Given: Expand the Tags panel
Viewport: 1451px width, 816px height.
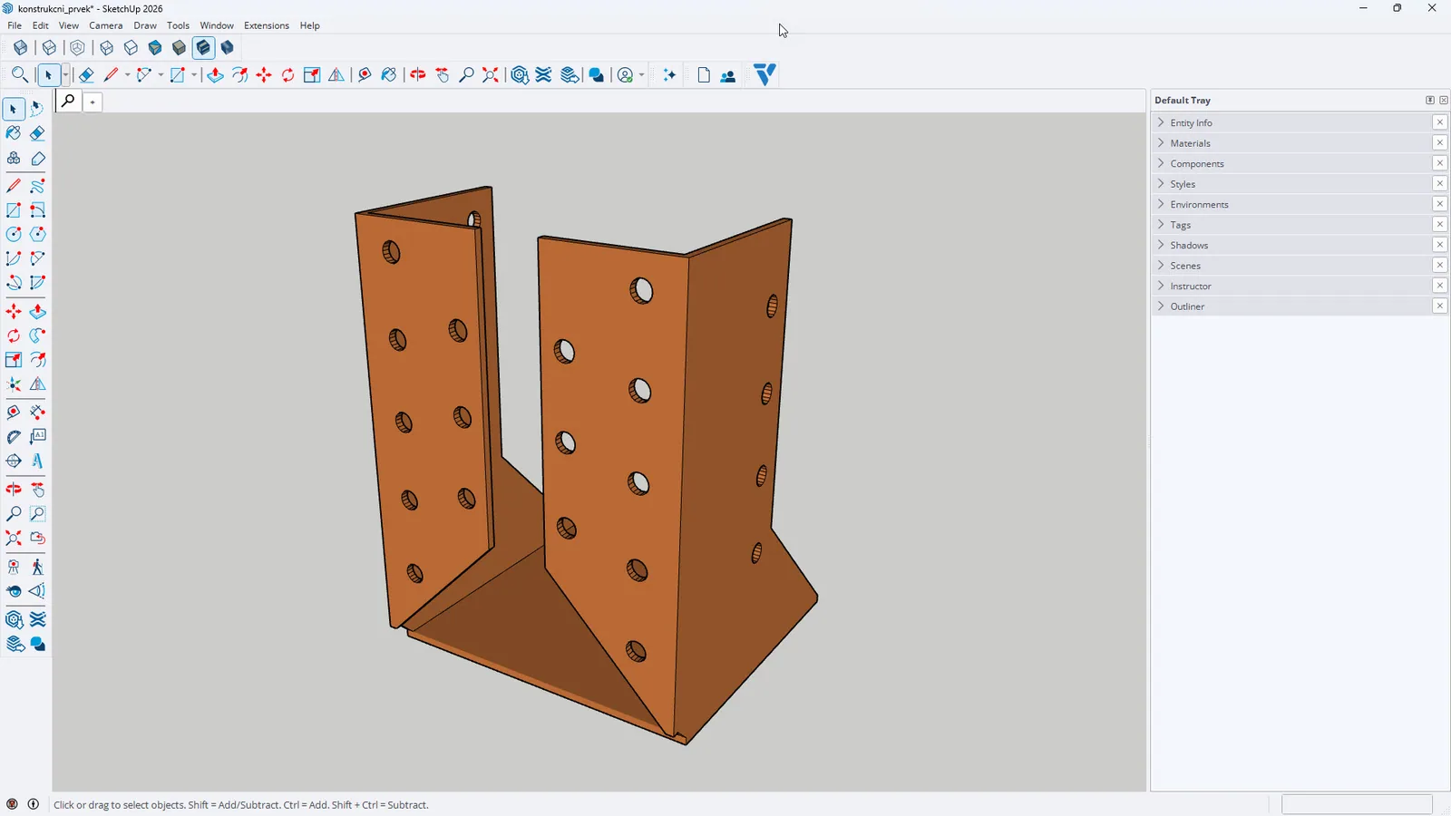Looking at the screenshot, I should click(1290, 225).
